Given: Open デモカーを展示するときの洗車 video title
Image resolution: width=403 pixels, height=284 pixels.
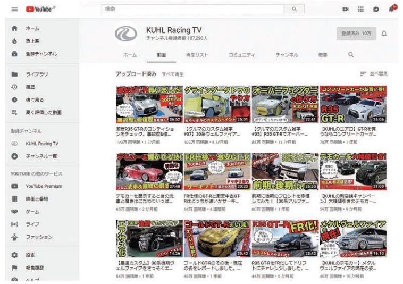Looking at the screenshot, I should (x=145, y=199).
